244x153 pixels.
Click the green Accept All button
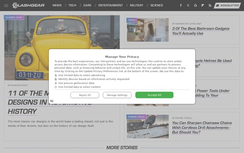pos(154,95)
